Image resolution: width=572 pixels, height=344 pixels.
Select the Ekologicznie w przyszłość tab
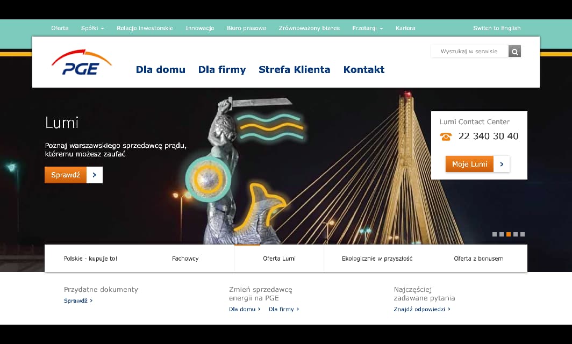(x=377, y=259)
